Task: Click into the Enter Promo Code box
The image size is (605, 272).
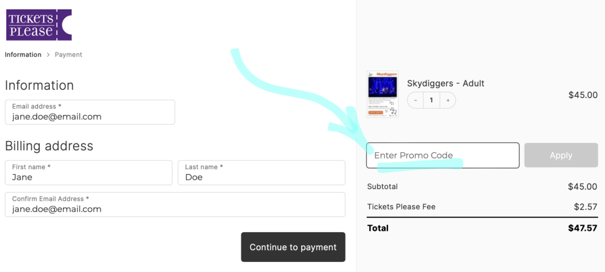Action: (x=442, y=155)
